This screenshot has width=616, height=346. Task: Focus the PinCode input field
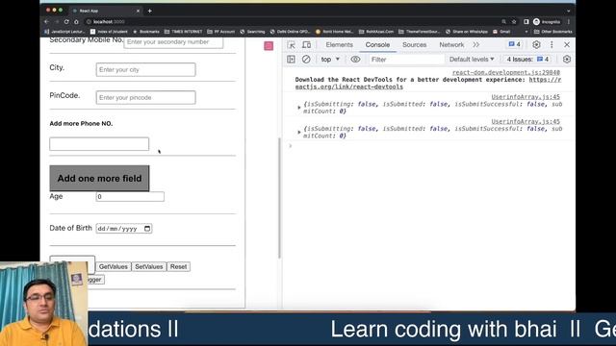(145, 98)
